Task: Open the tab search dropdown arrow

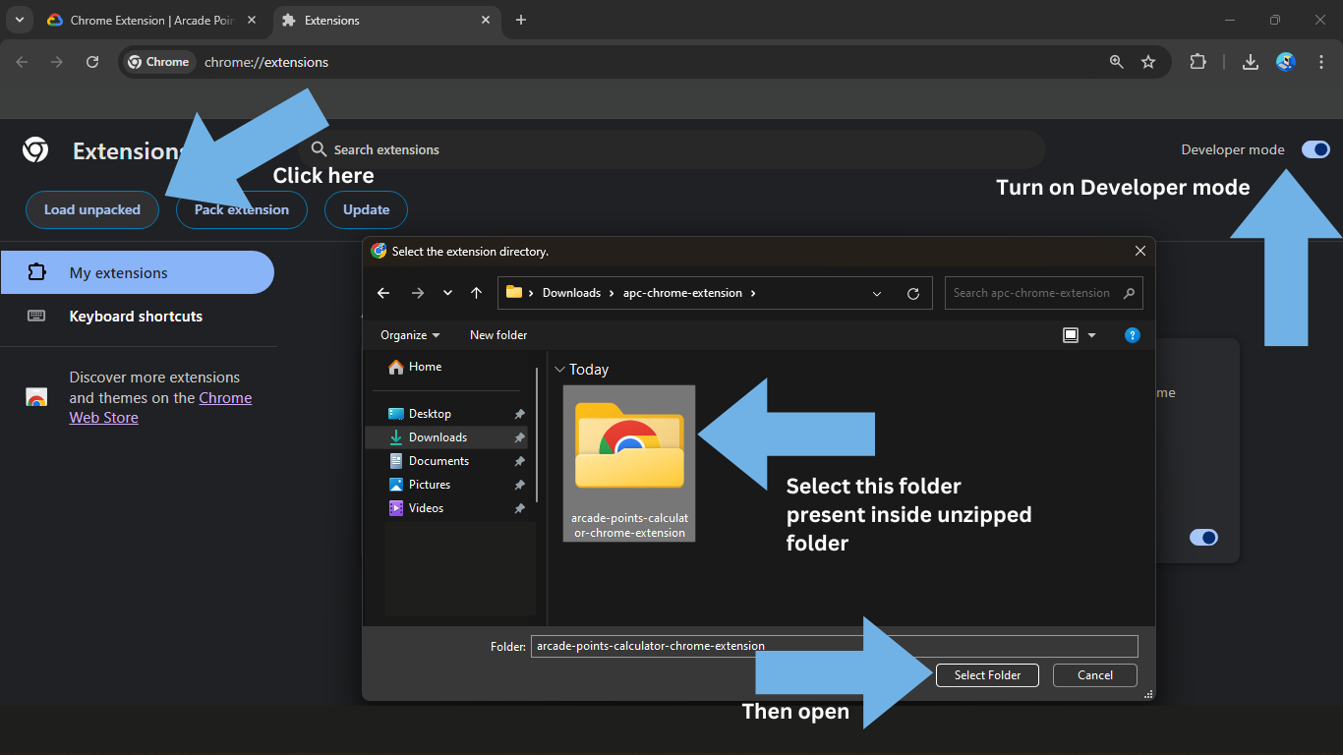Action: (x=19, y=20)
